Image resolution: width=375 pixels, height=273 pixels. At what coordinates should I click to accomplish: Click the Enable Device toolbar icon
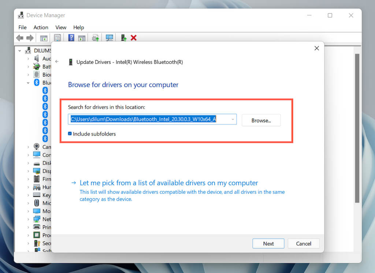(124, 38)
